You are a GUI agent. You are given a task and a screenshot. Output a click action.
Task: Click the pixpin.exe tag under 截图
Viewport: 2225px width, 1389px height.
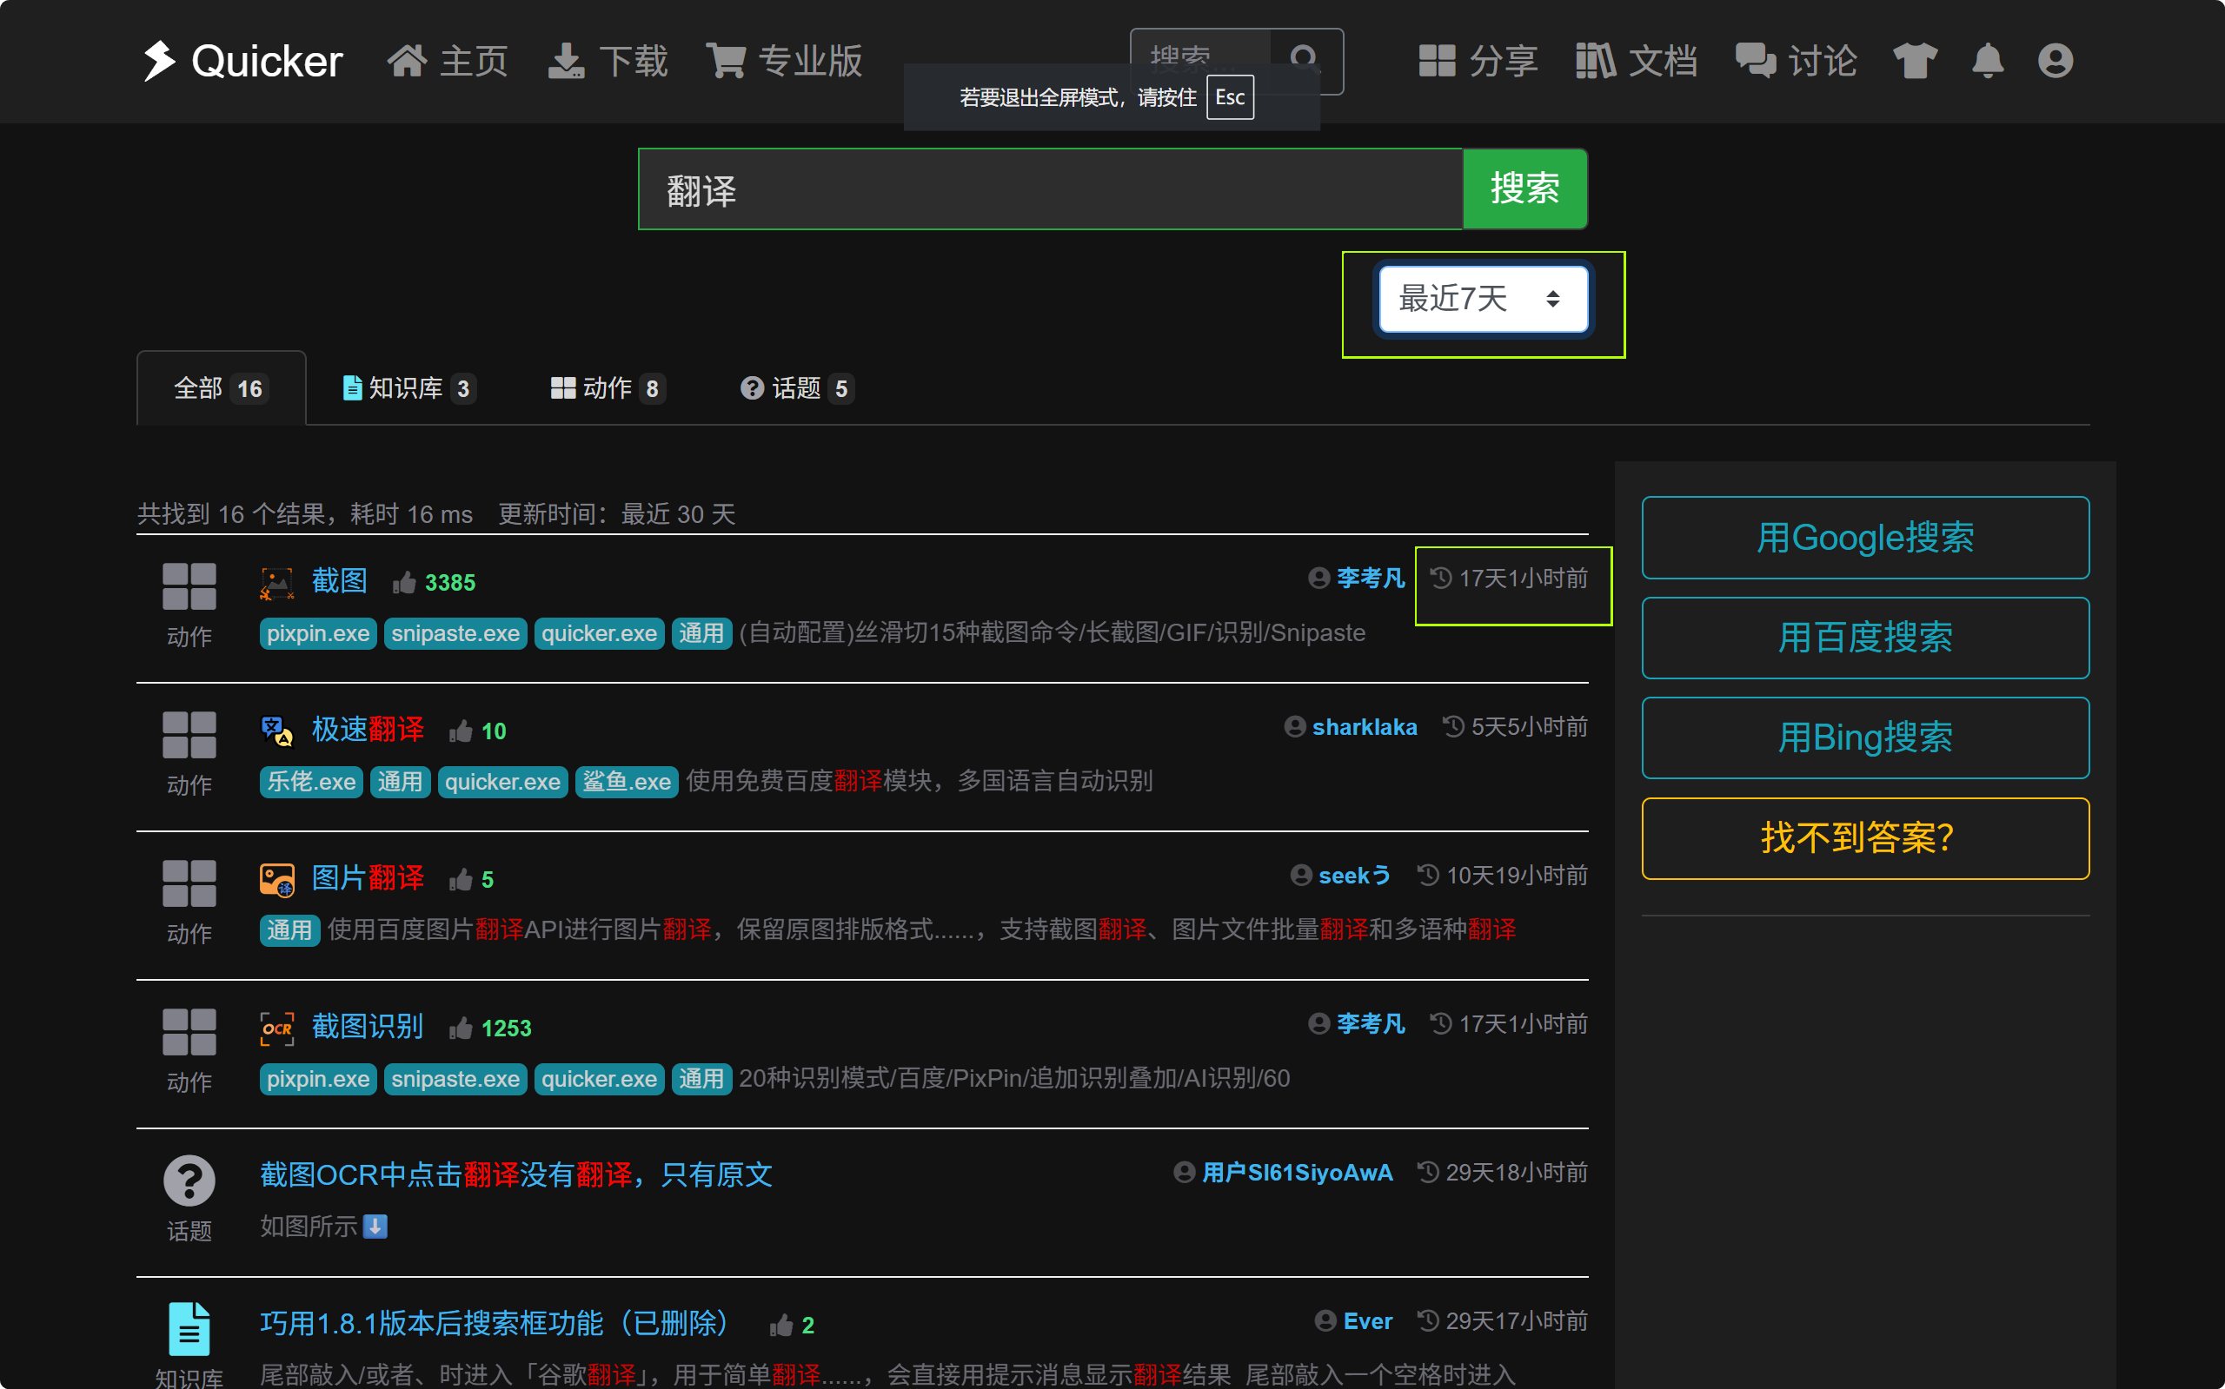[x=318, y=633]
